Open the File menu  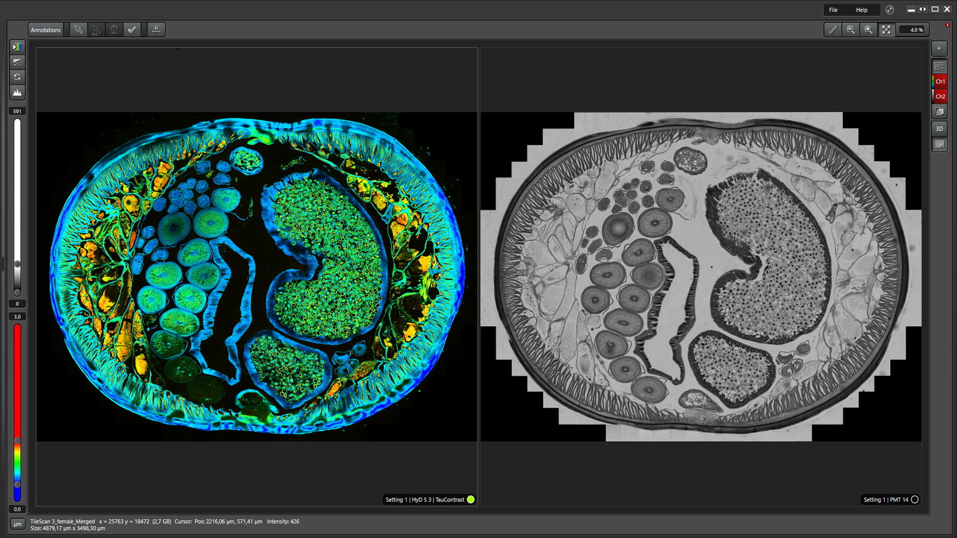(x=833, y=10)
